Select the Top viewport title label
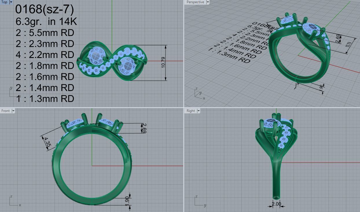Viewport: 360px width, 212px height. pos(5,2)
